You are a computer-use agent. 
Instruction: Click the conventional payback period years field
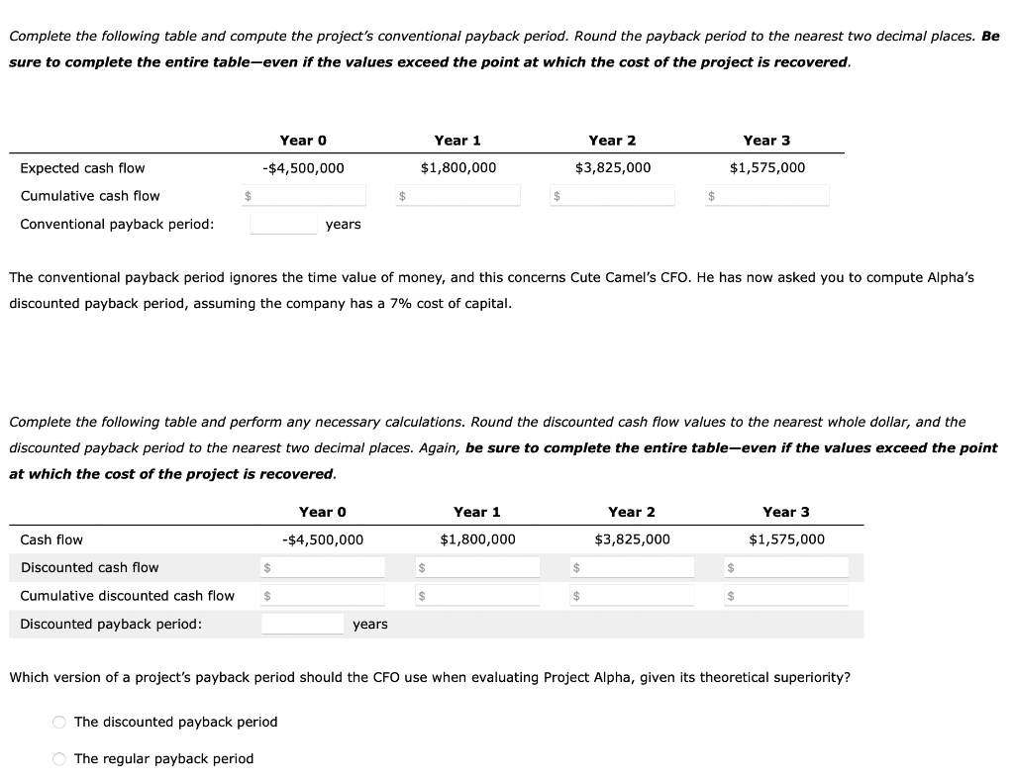coord(283,224)
